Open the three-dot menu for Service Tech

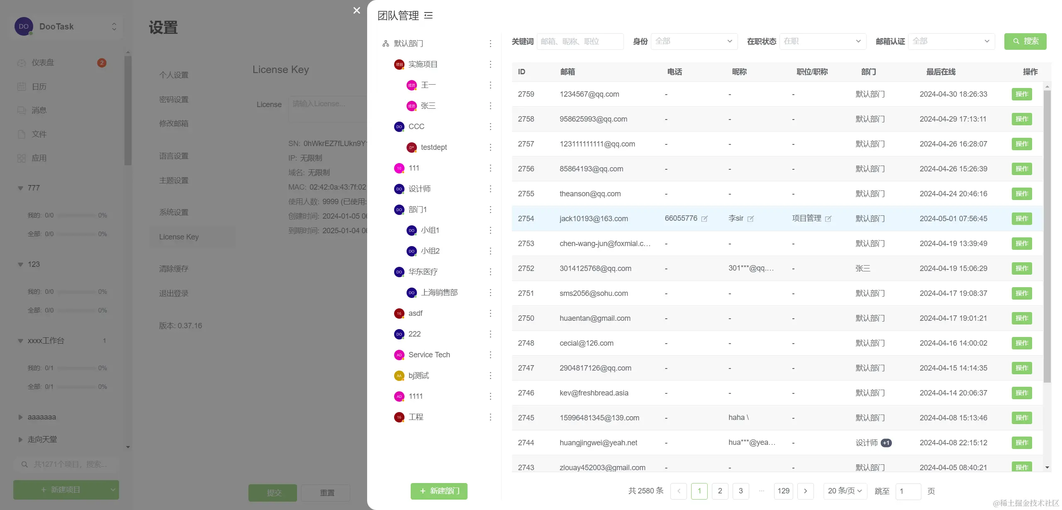click(490, 355)
